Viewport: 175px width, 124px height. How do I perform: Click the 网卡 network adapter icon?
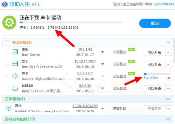8,108
